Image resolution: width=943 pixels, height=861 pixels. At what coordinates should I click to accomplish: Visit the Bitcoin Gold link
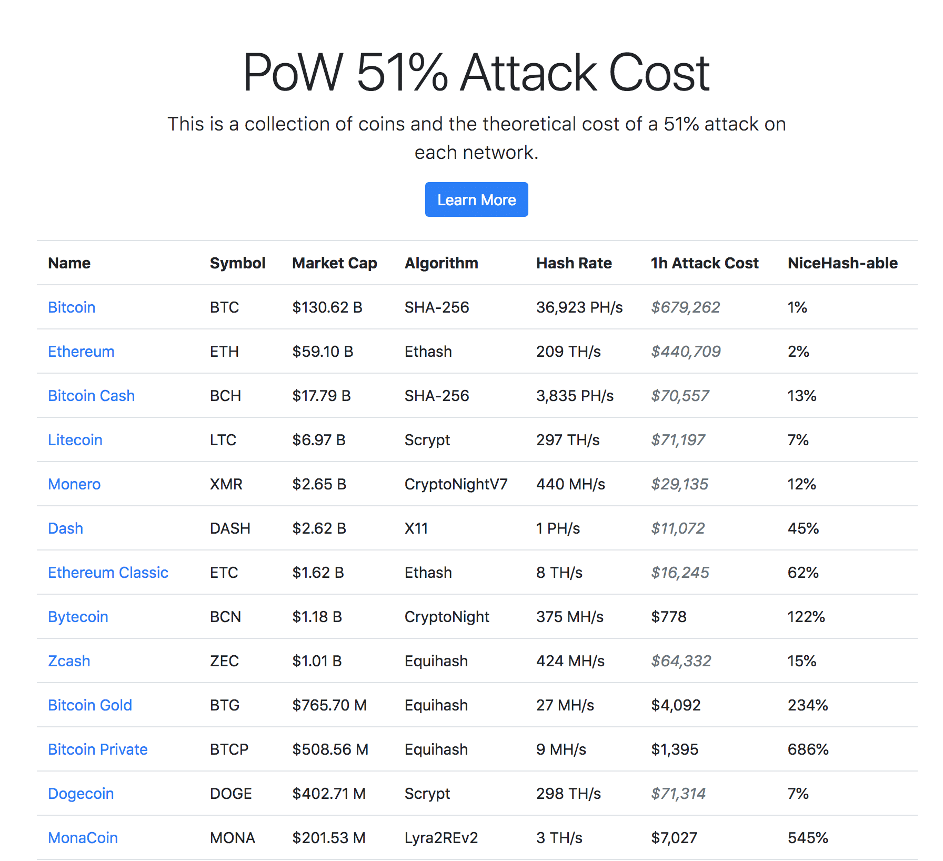click(90, 705)
